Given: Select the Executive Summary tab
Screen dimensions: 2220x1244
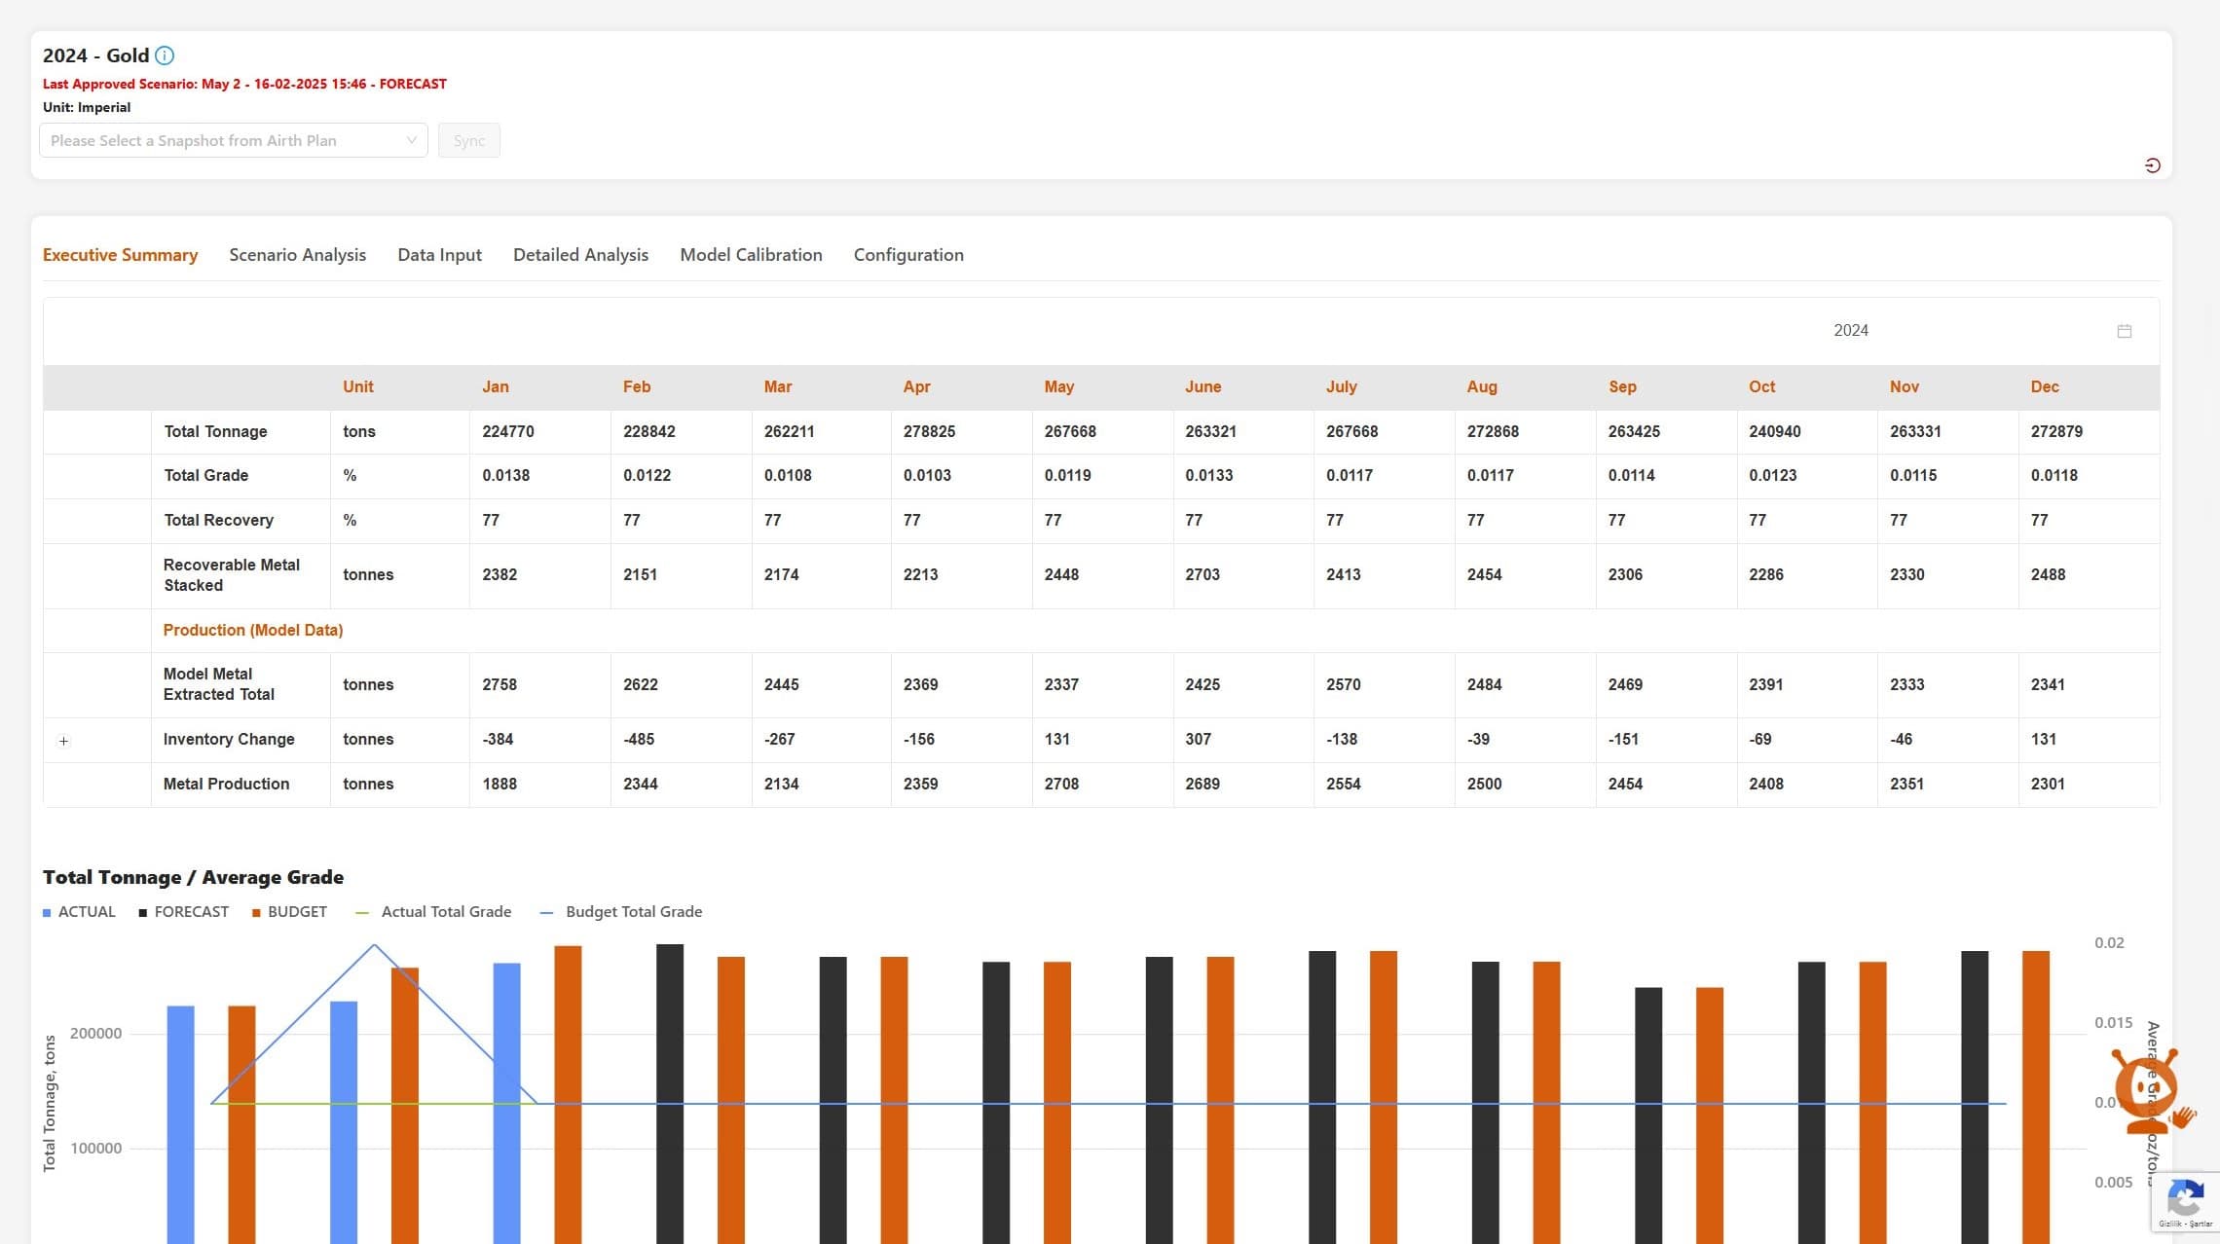Looking at the screenshot, I should 121,255.
